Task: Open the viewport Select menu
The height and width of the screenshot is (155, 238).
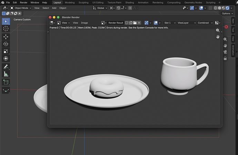Action: (x=46, y=8)
